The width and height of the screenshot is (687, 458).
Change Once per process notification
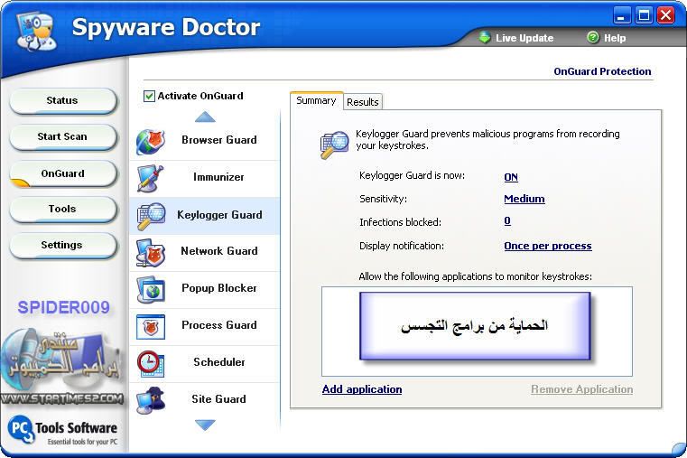(548, 246)
